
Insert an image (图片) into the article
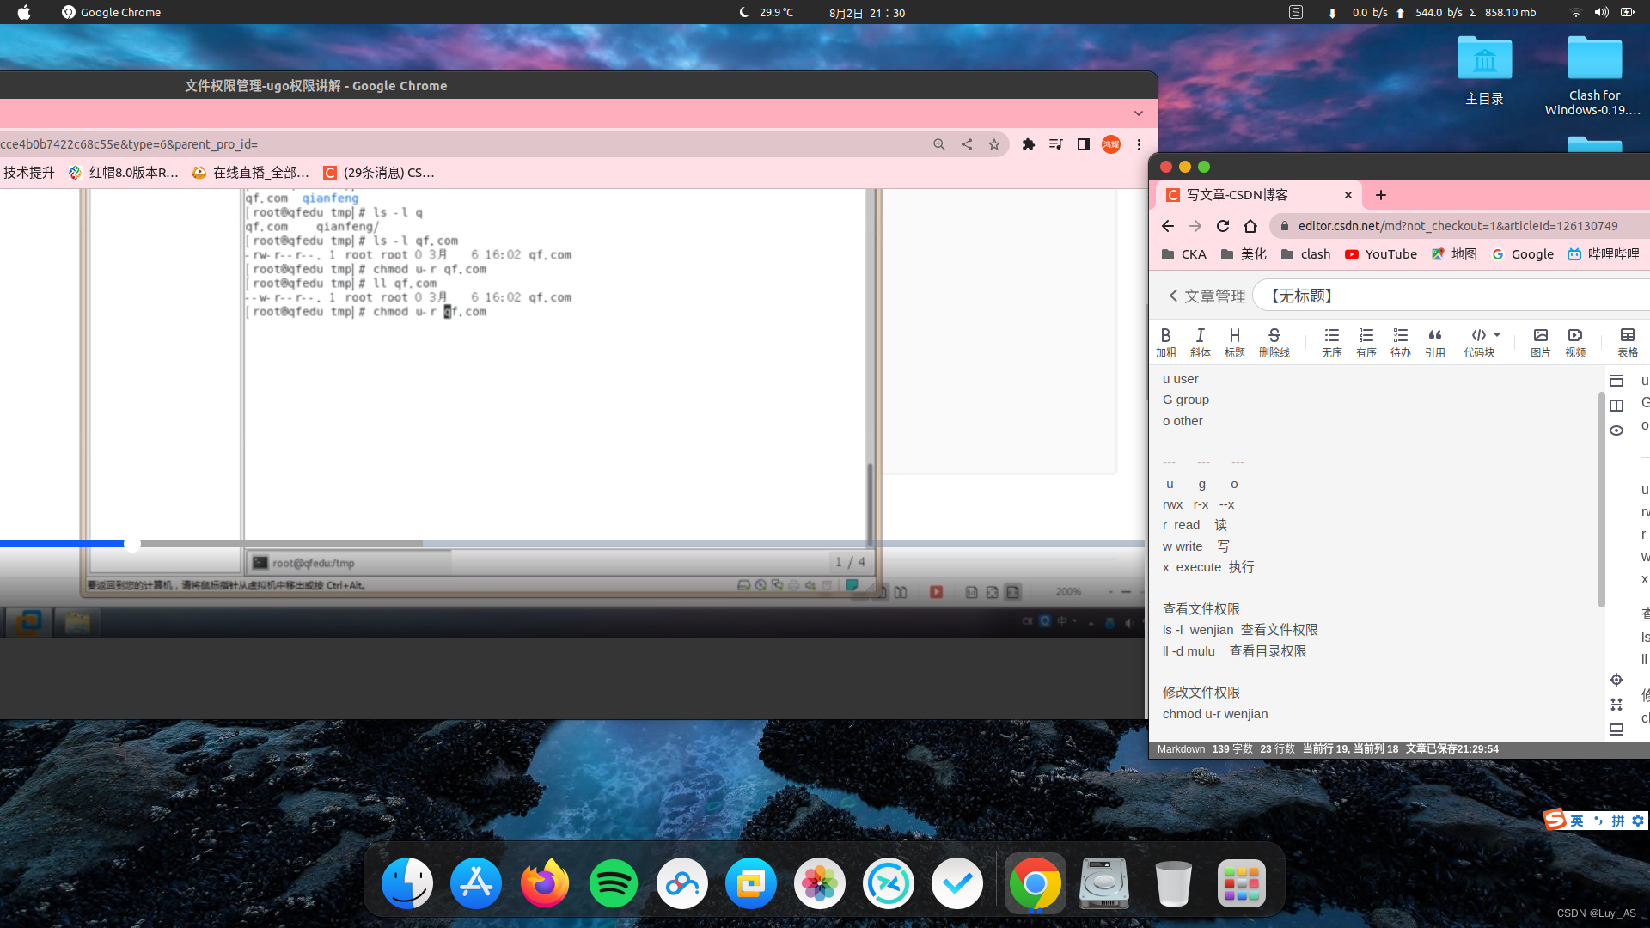pos(1540,342)
